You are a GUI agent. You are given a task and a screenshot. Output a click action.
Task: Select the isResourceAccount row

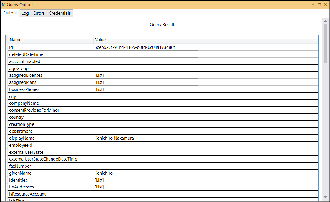[163, 194]
